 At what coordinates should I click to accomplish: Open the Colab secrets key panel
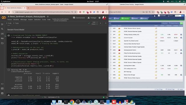click(2, 38)
